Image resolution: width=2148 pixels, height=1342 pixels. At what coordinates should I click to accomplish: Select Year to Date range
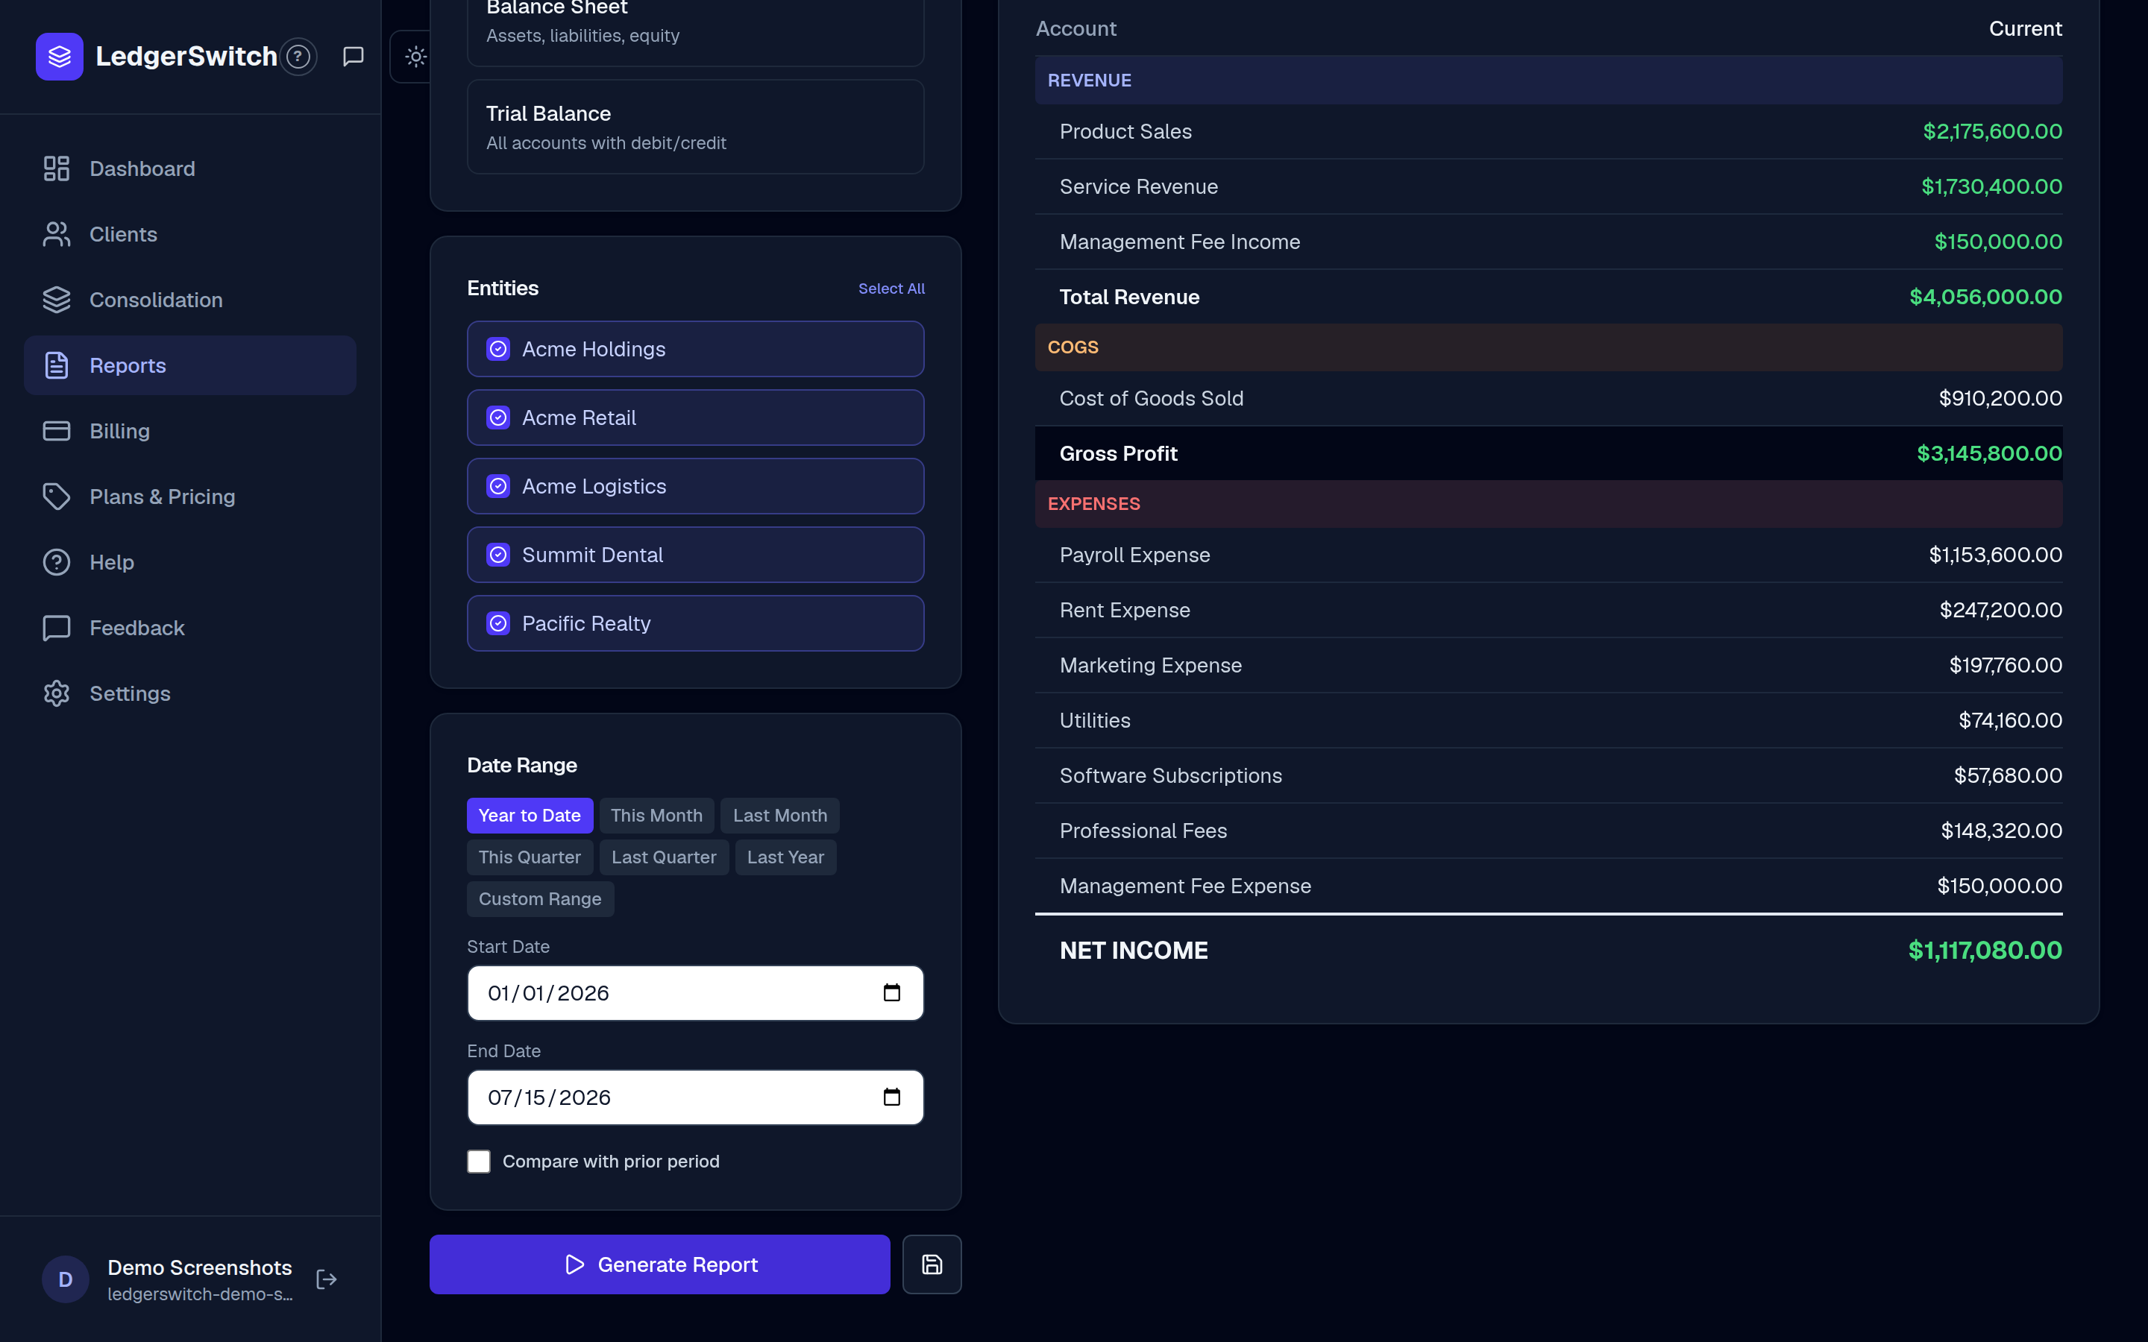pyautogui.click(x=530, y=816)
